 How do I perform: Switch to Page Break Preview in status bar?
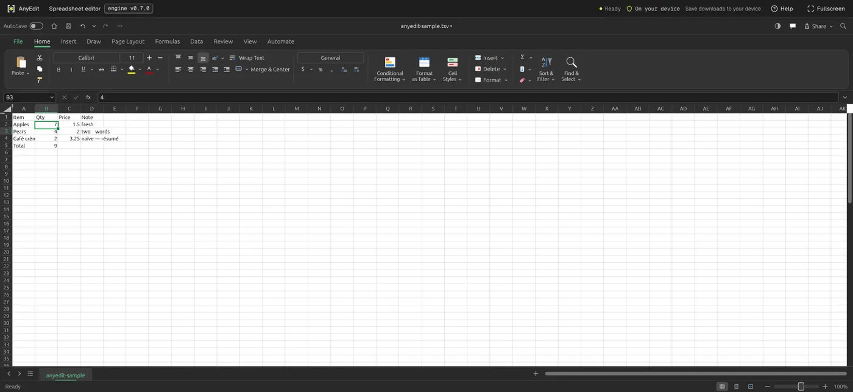pyautogui.click(x=751, y=387)
